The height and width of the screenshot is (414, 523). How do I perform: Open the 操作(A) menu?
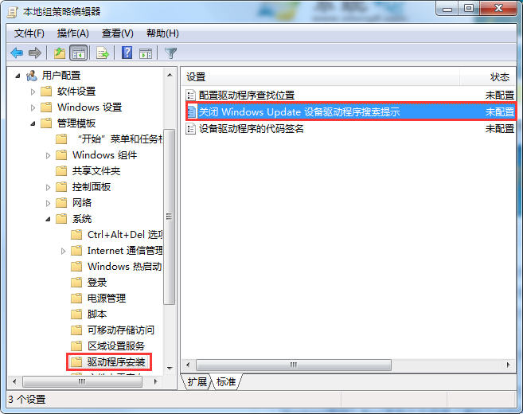[72, 33]
